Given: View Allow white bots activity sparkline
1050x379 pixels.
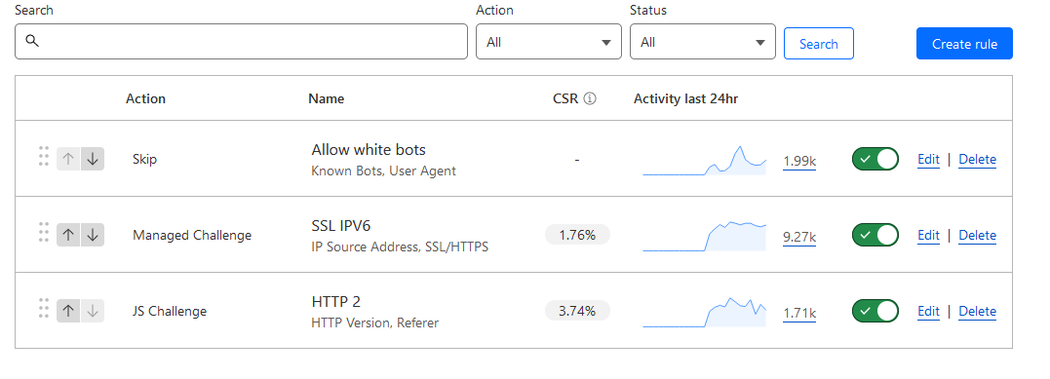Looking at the screenshot, I should (705, 160).
